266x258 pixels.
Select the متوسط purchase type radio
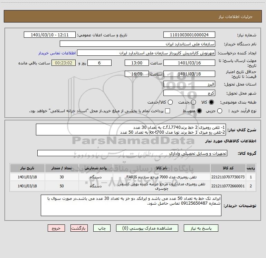(199, 111)
